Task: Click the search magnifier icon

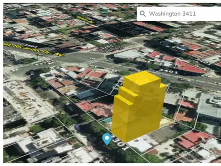Action: pyautogui.click(x=143, y=14)
